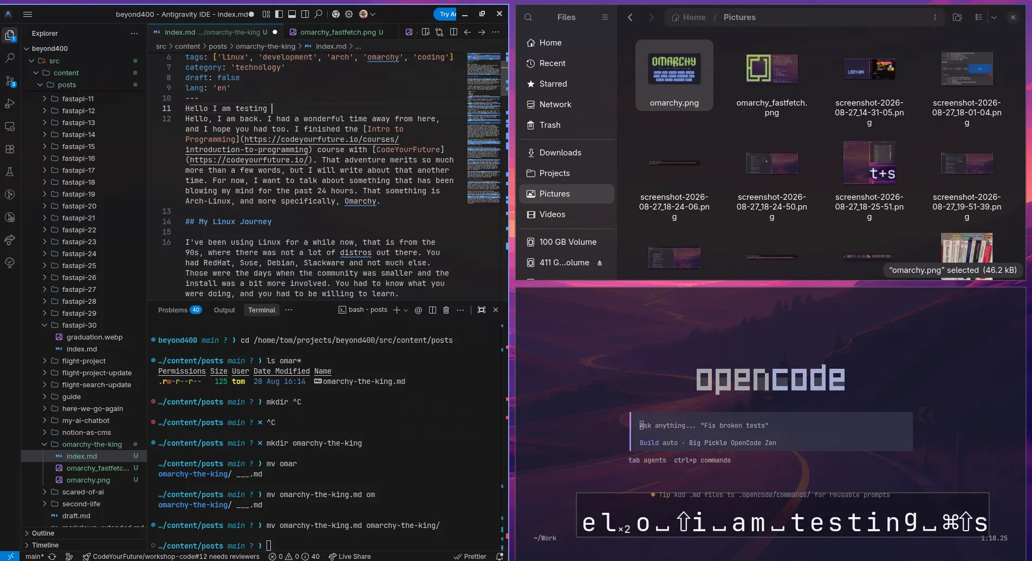1032x561 pixels.
Task: Open the Live Share view in activity bar
Action: (10, 240)
